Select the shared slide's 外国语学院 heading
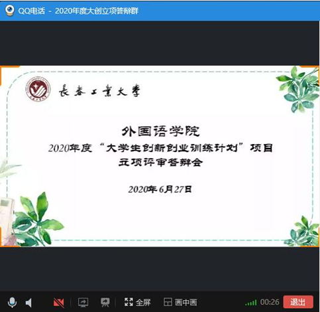 (160, 131)
